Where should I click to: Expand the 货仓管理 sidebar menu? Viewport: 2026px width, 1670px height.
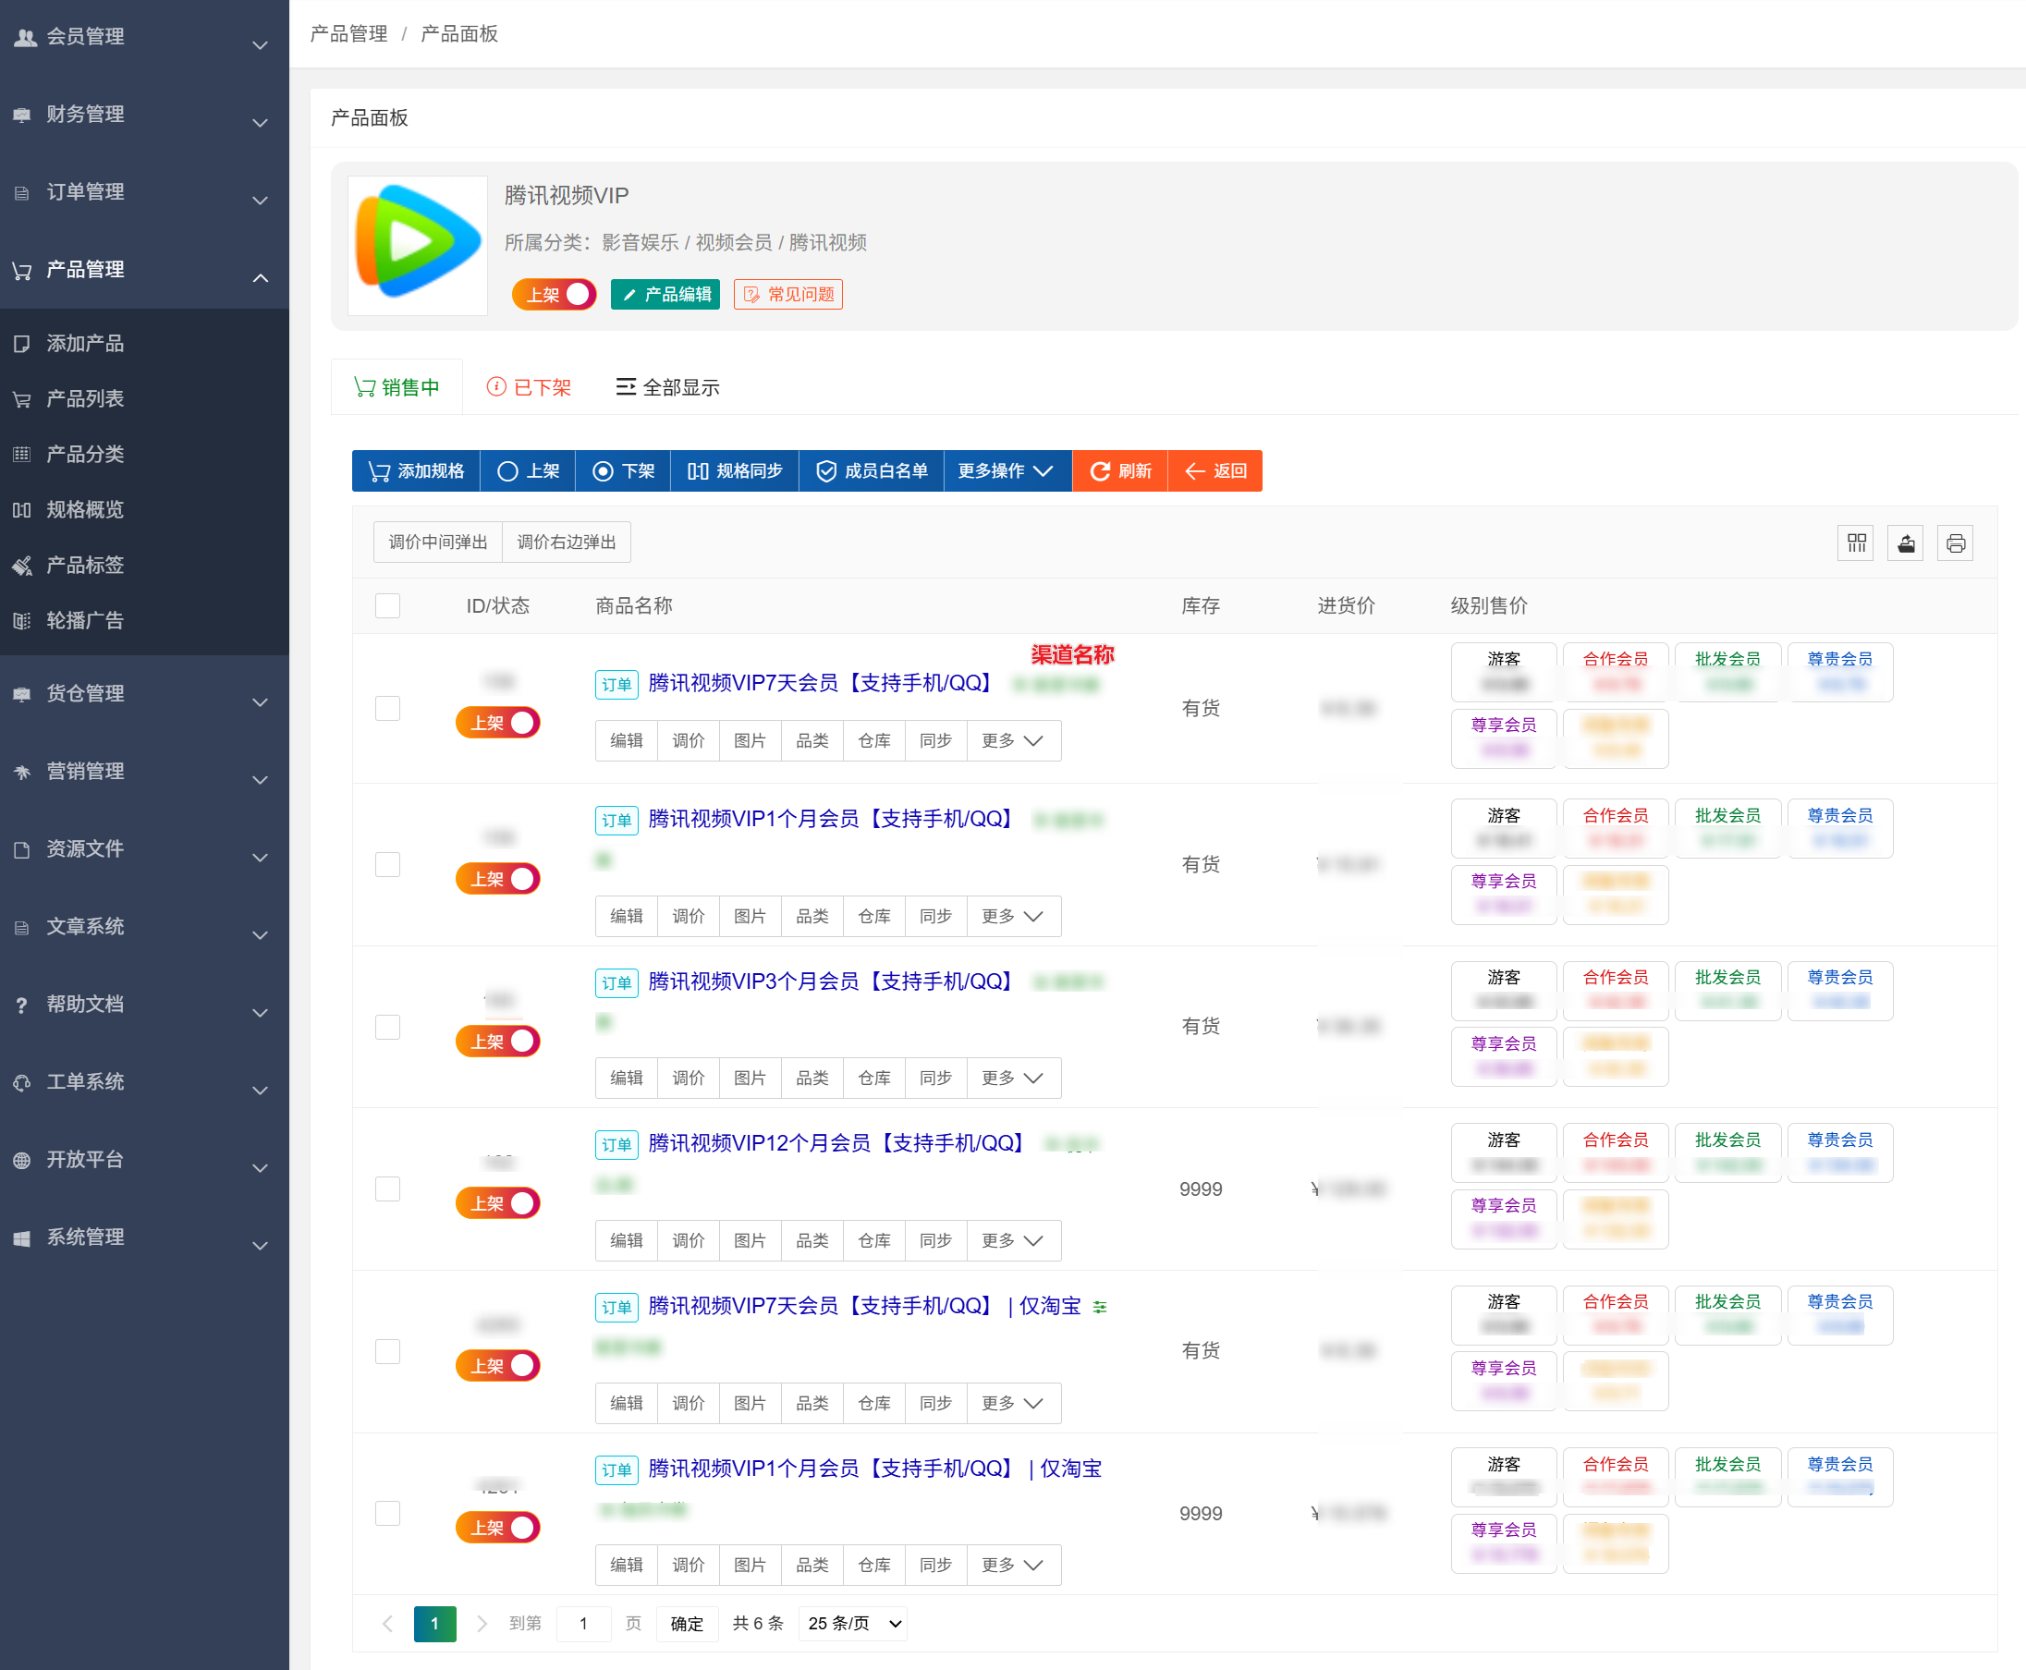pos(261,702)
